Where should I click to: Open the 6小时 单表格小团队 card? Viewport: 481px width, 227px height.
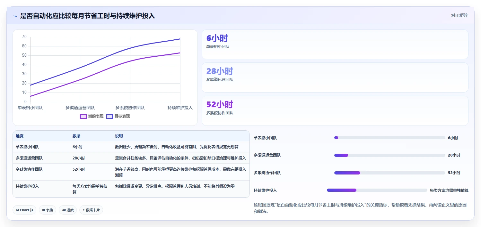tap(335, 45)
